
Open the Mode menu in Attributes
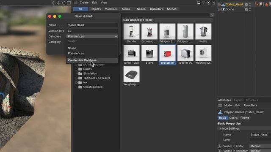(228, 106)
